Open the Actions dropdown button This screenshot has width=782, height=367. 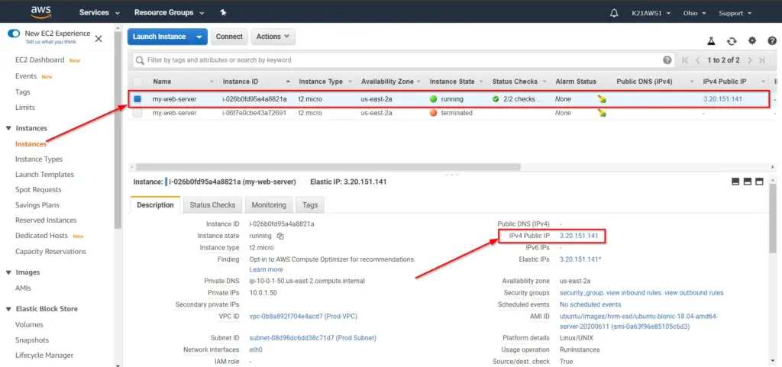point(273,37)
